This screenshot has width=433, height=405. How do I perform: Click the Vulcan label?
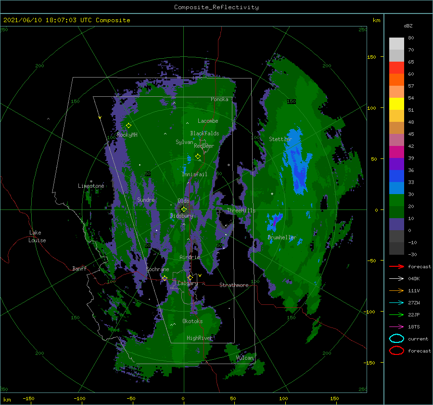point(245,358)
